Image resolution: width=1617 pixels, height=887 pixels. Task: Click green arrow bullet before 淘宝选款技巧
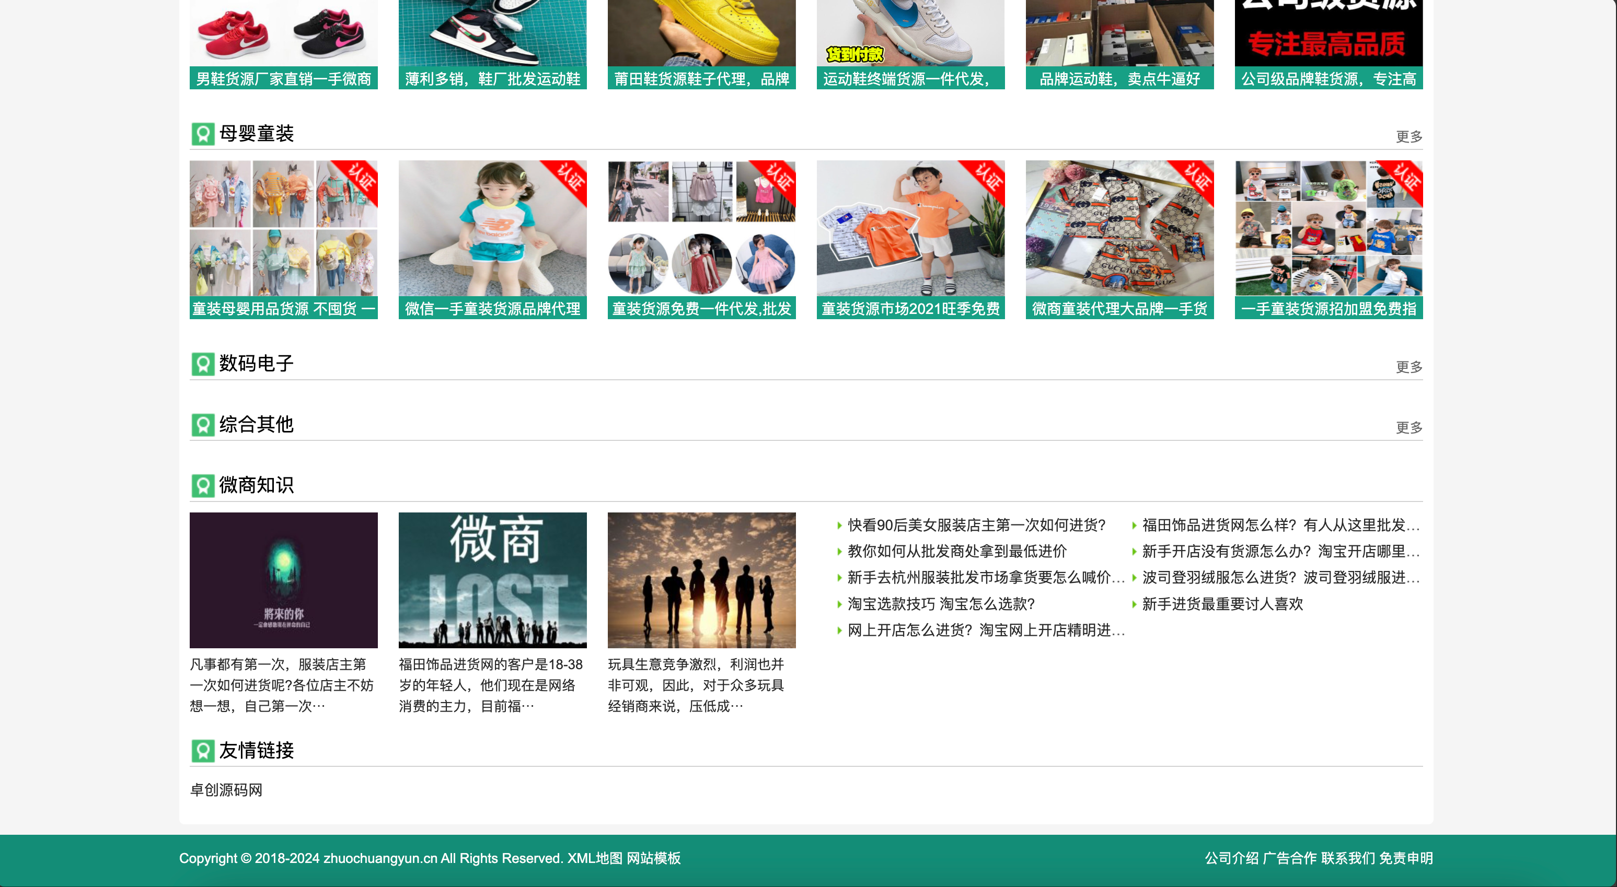coord(839,605)
